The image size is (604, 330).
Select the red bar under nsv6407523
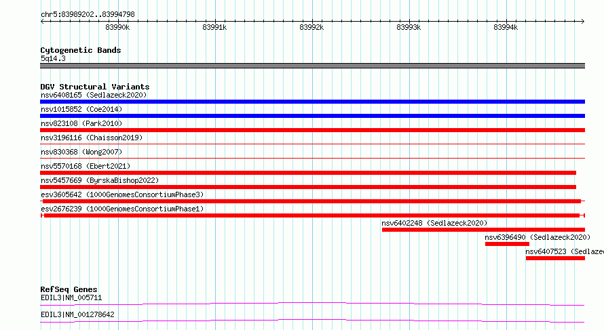(x=555, y=258)
